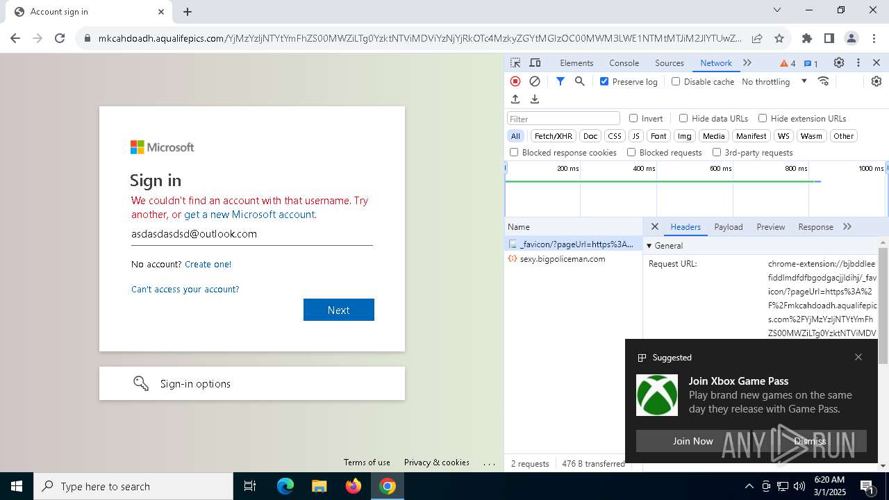
Task: Close the request details pane
Action: (654, 226)
